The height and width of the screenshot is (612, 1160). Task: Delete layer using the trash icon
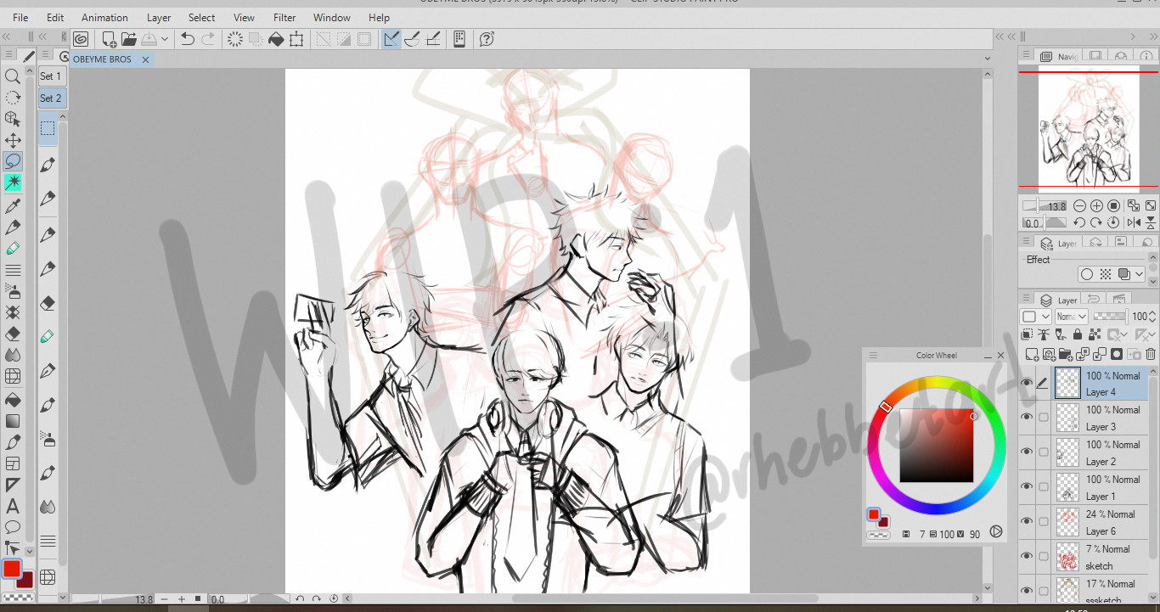point(1151,354)
